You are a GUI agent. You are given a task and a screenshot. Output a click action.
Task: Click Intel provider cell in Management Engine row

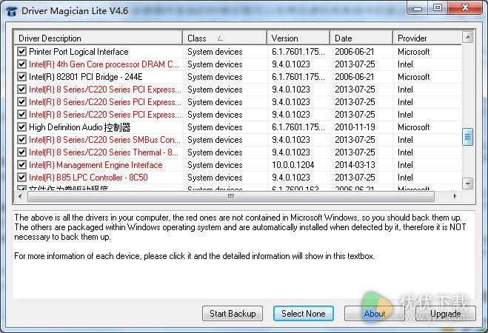coord(405,165)
